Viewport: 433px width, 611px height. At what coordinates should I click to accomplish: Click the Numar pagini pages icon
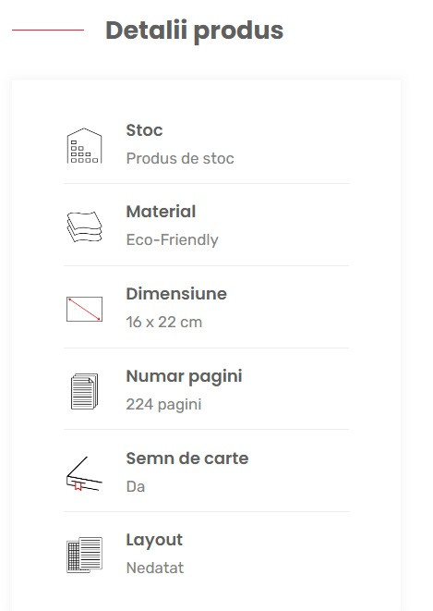coord(84,391)
